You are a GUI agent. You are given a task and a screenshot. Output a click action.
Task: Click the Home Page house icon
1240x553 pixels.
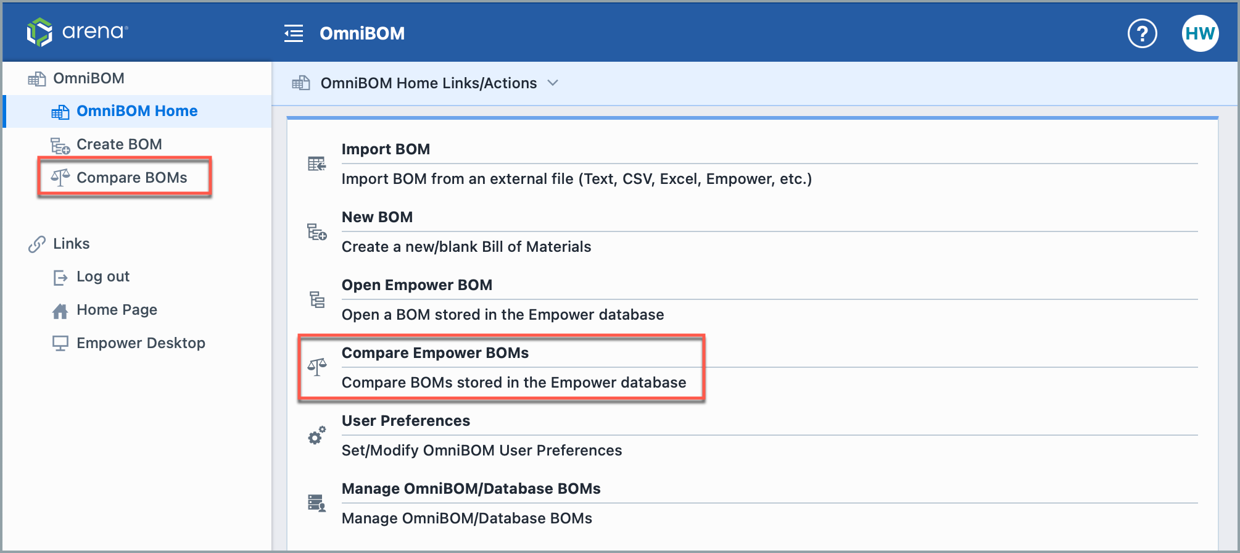tap(60, 310)
